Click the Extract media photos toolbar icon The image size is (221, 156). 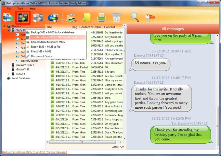(x=71, y=18)
